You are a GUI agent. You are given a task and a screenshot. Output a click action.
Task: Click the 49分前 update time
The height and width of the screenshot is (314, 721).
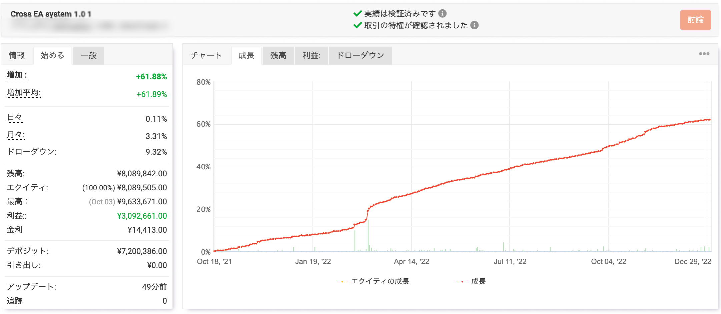(154, 287)
